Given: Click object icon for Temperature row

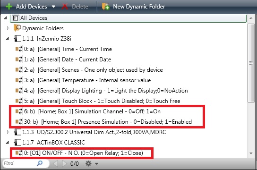Looking at the screenshot, I should (19, 80).
